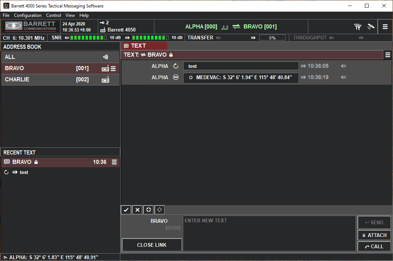Screen dimensions: 393x261
Task: Click the signal bars icon beside ALPHA [000]
Action: [224, 27]
